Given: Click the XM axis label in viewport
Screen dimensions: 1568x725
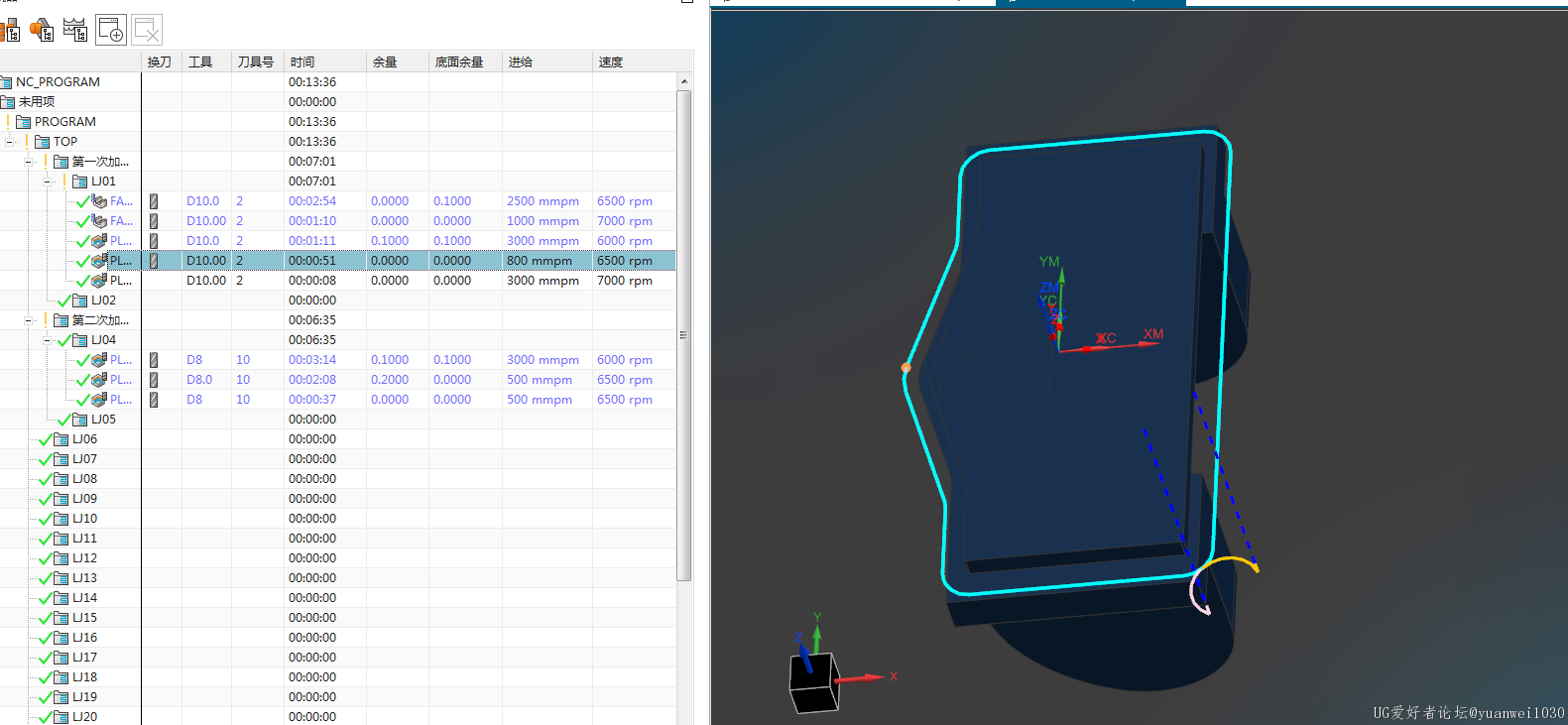Looking at the screenshot, I should [x=1152, y=334].
